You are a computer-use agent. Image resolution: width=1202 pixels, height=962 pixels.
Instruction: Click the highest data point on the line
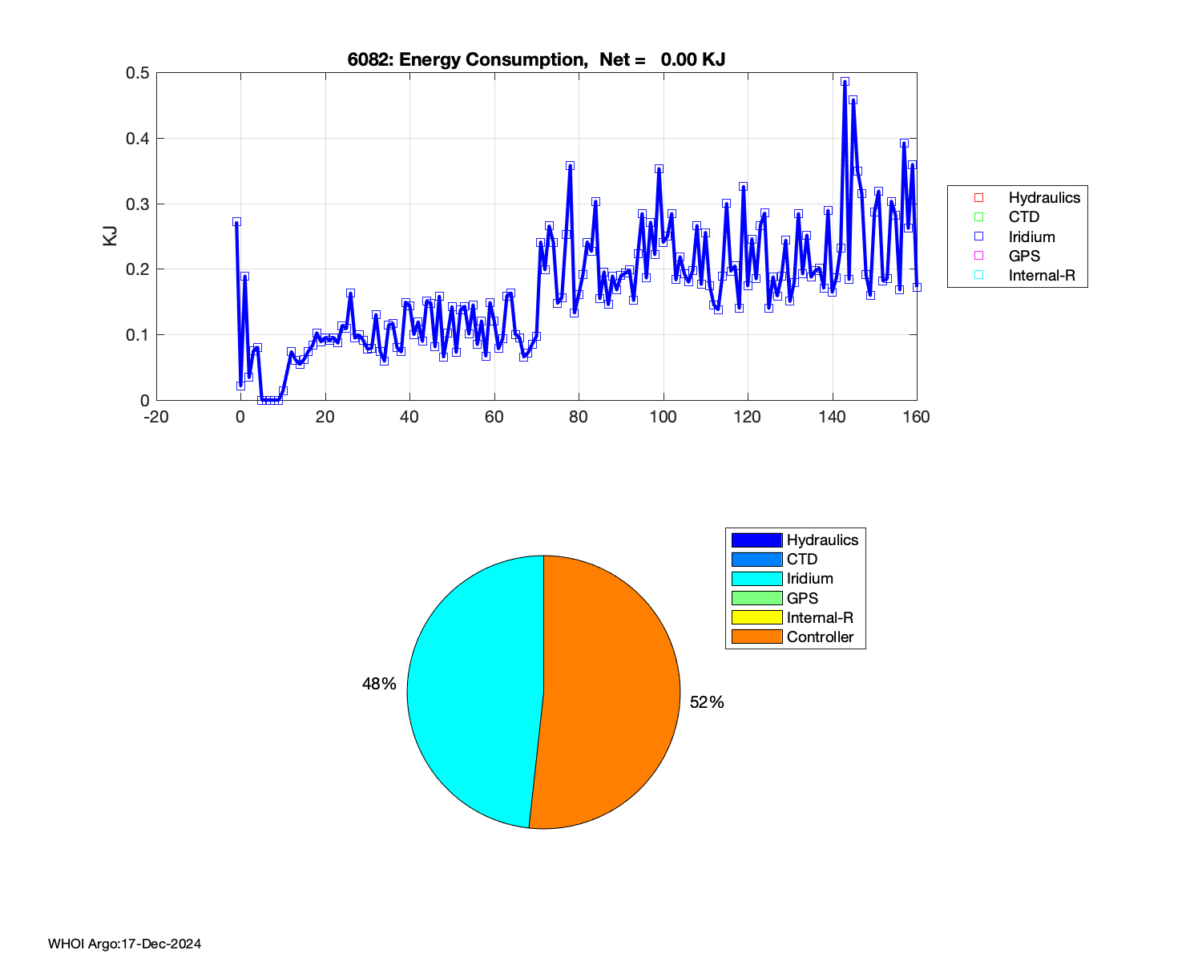[x=845, y=82]
